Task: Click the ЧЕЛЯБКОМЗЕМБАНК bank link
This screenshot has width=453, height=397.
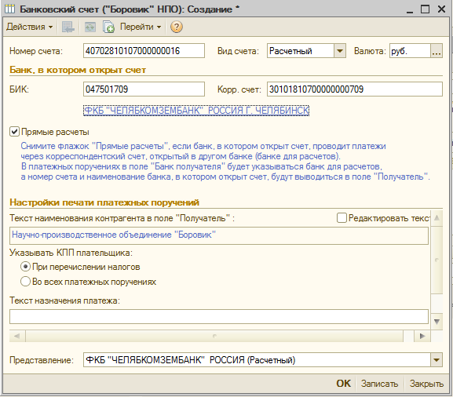Action: [x=196, y=111]
